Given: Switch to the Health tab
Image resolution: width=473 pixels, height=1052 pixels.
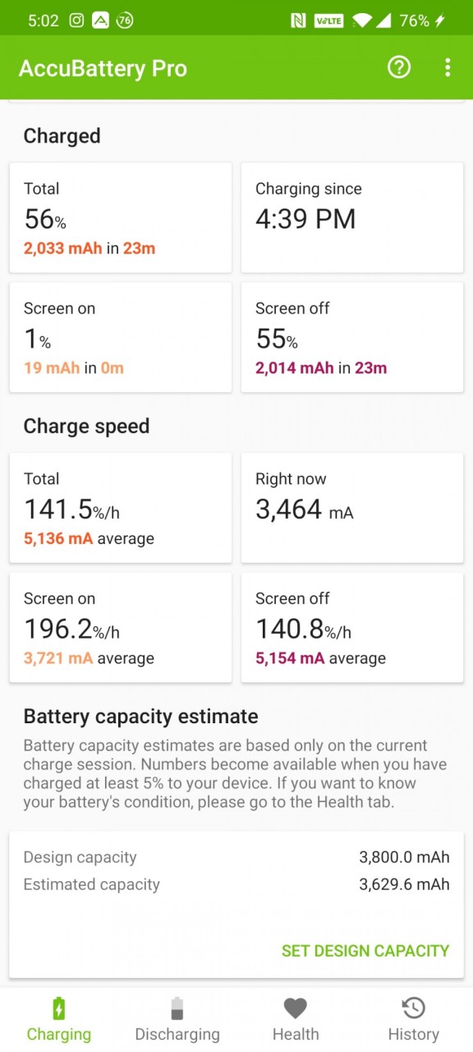Looking at the screenshot, I should click(x=296, y=1019).
